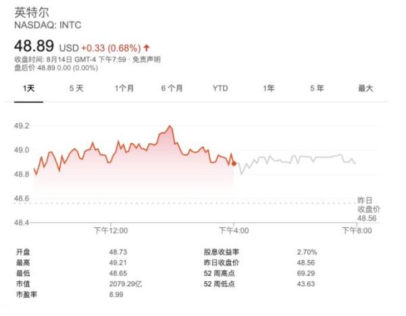Open the 6个月 chart view
The image size is (406, 316).
click(173, 88)
